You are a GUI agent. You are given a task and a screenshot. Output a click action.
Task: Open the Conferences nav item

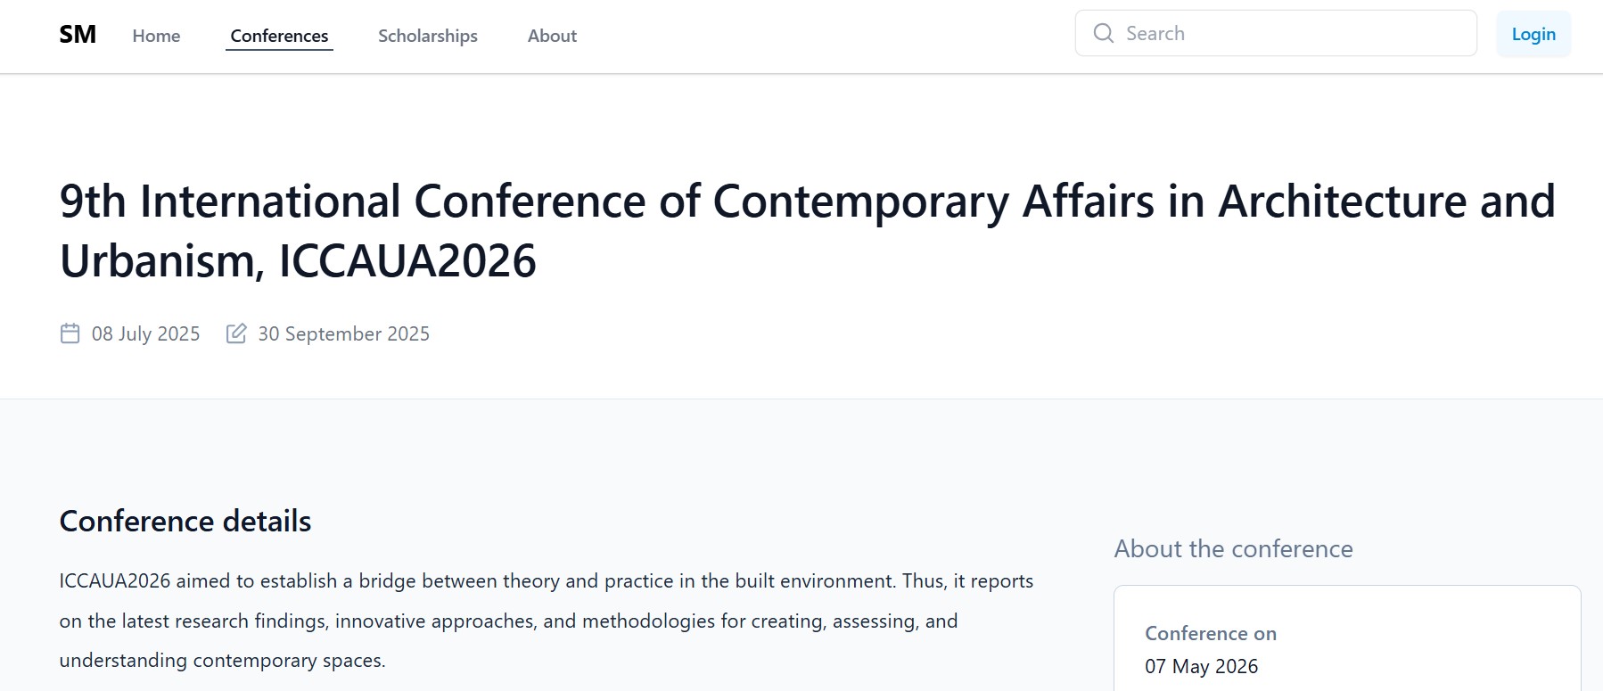tap(279, 36)
